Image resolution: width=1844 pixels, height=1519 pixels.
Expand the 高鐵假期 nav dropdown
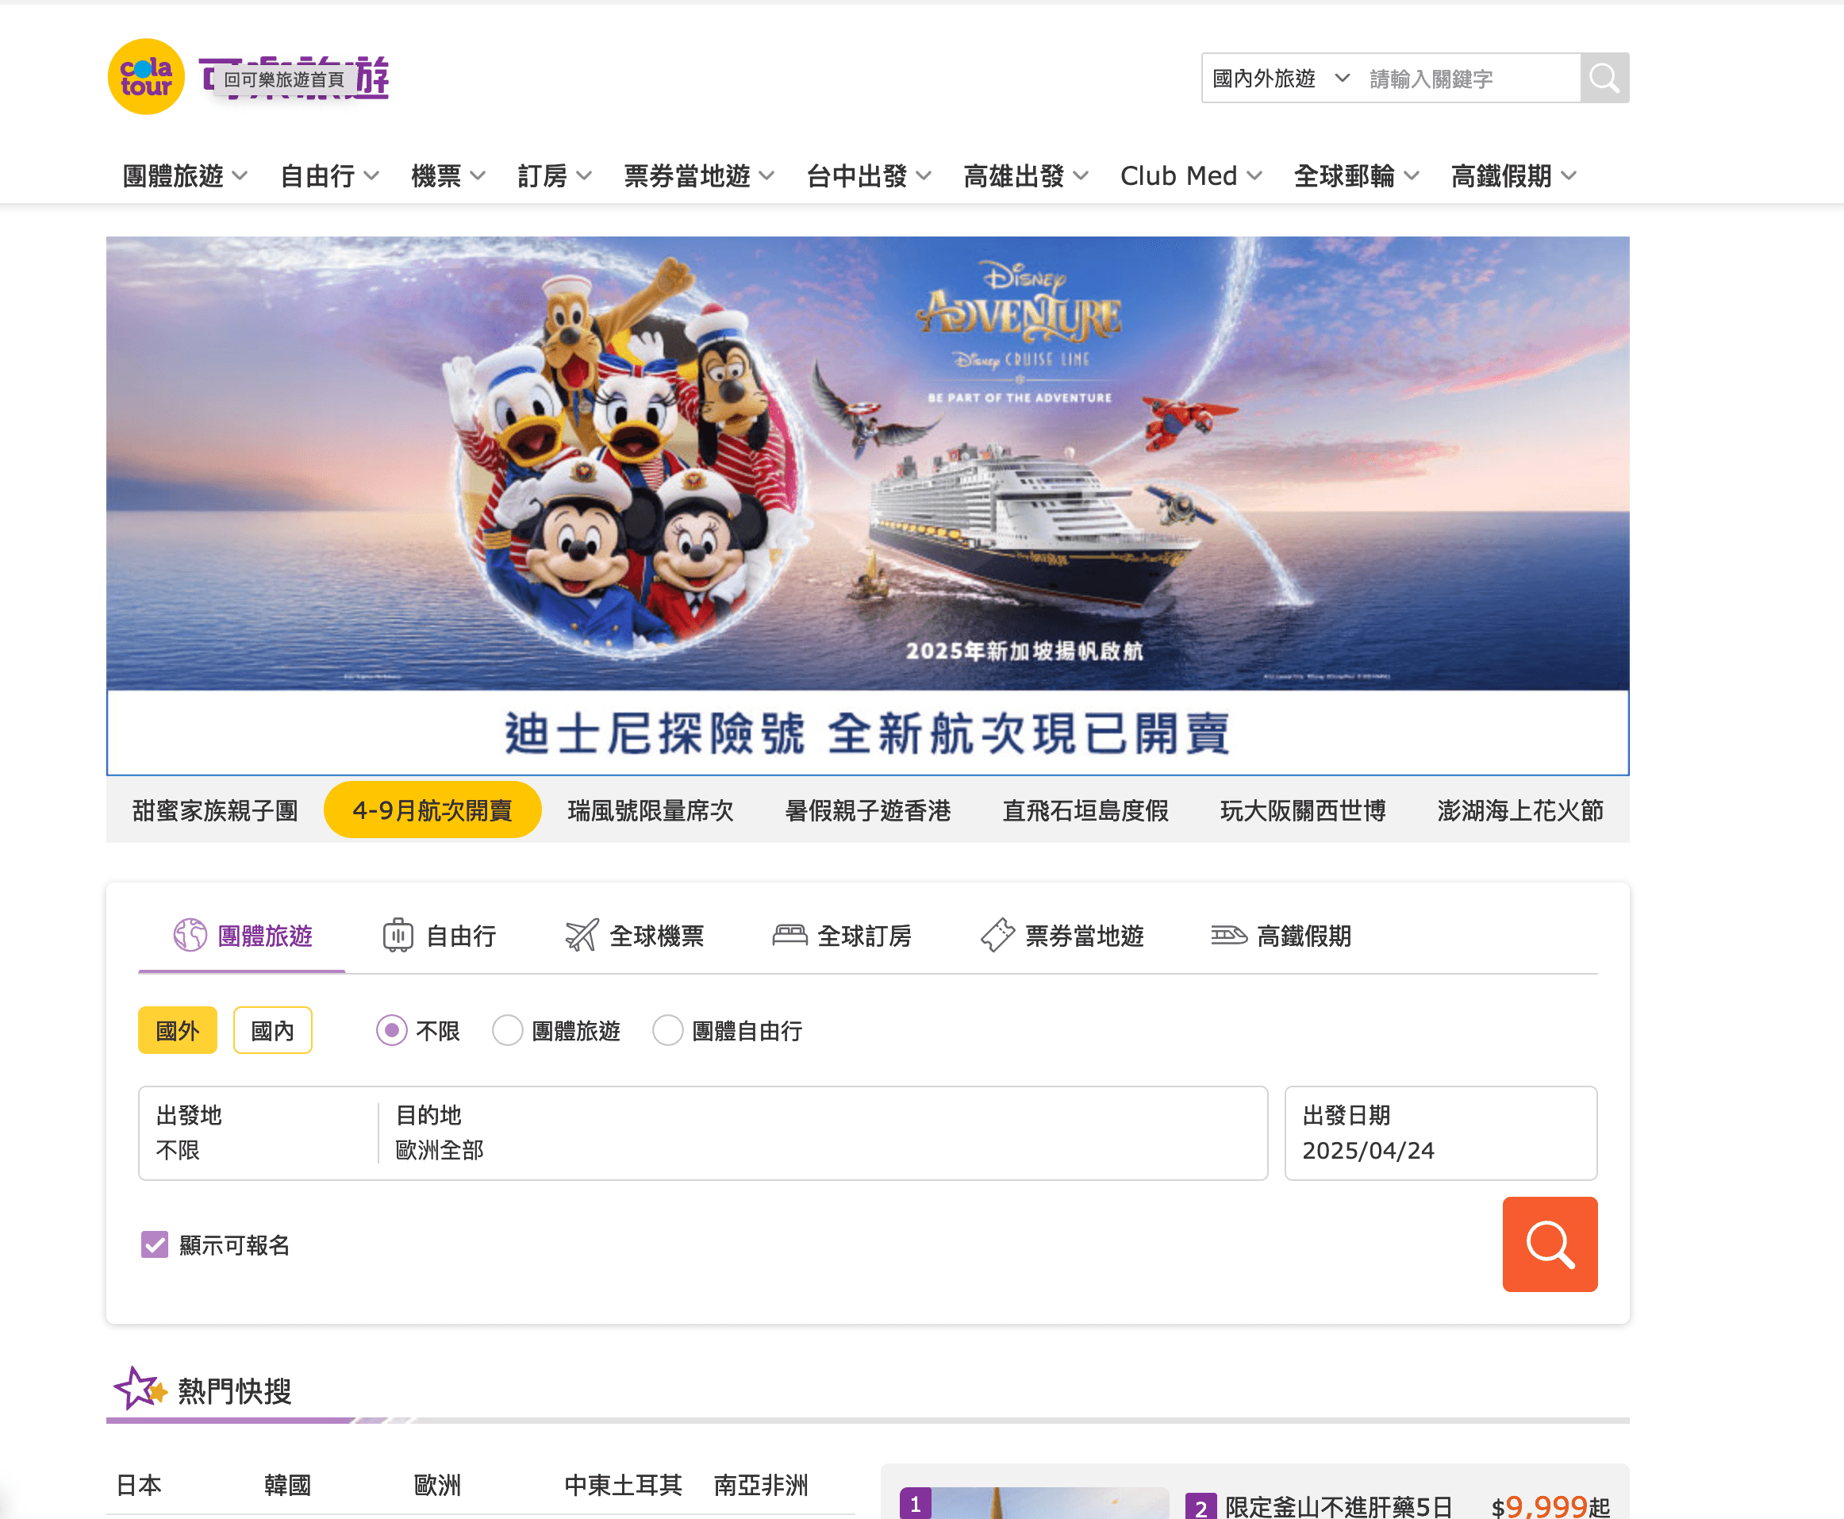pos(1513,176)
